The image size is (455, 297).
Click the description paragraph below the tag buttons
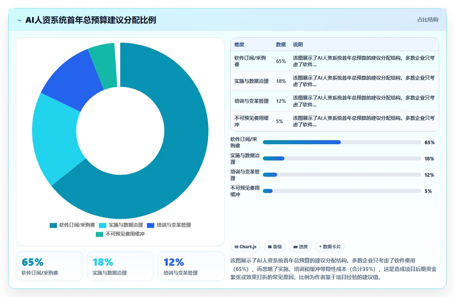click(x=334, y=269)
